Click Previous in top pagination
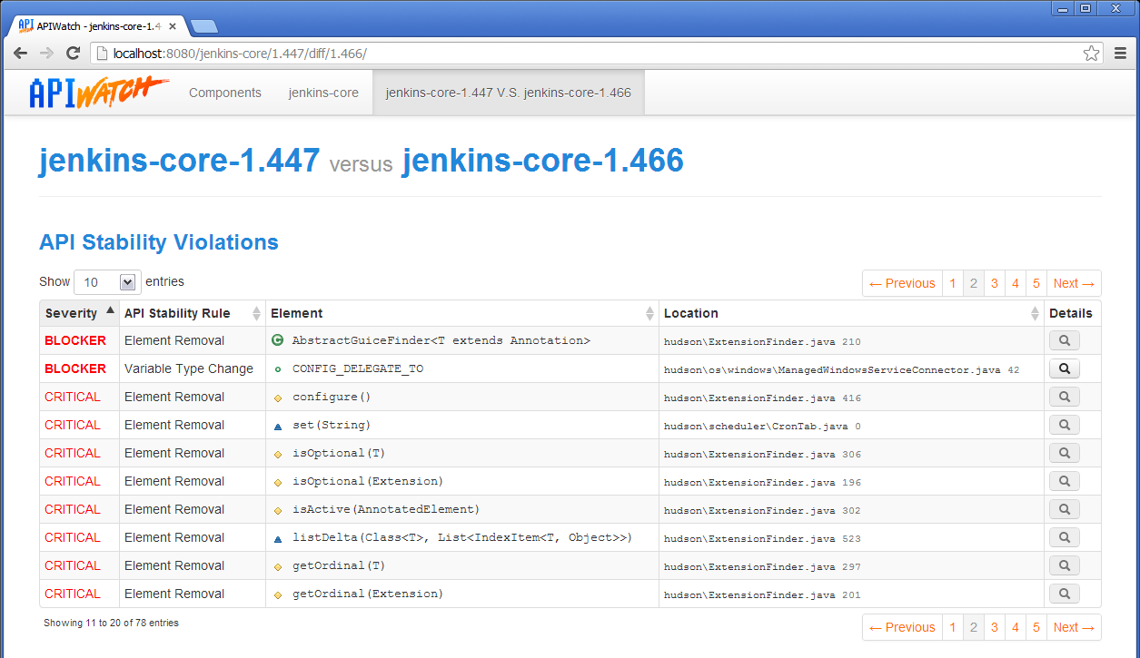The image size is (1140, 658). click(902, 283)
